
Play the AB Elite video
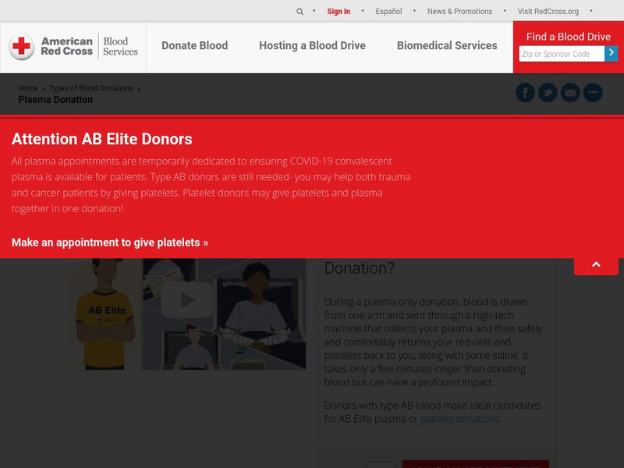tap(186, 300)
